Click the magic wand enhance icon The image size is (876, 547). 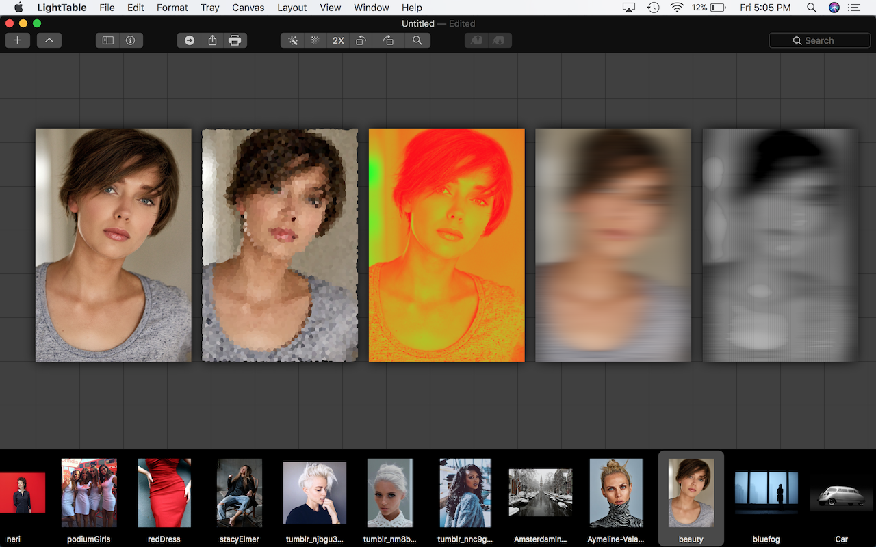(293, 40)
